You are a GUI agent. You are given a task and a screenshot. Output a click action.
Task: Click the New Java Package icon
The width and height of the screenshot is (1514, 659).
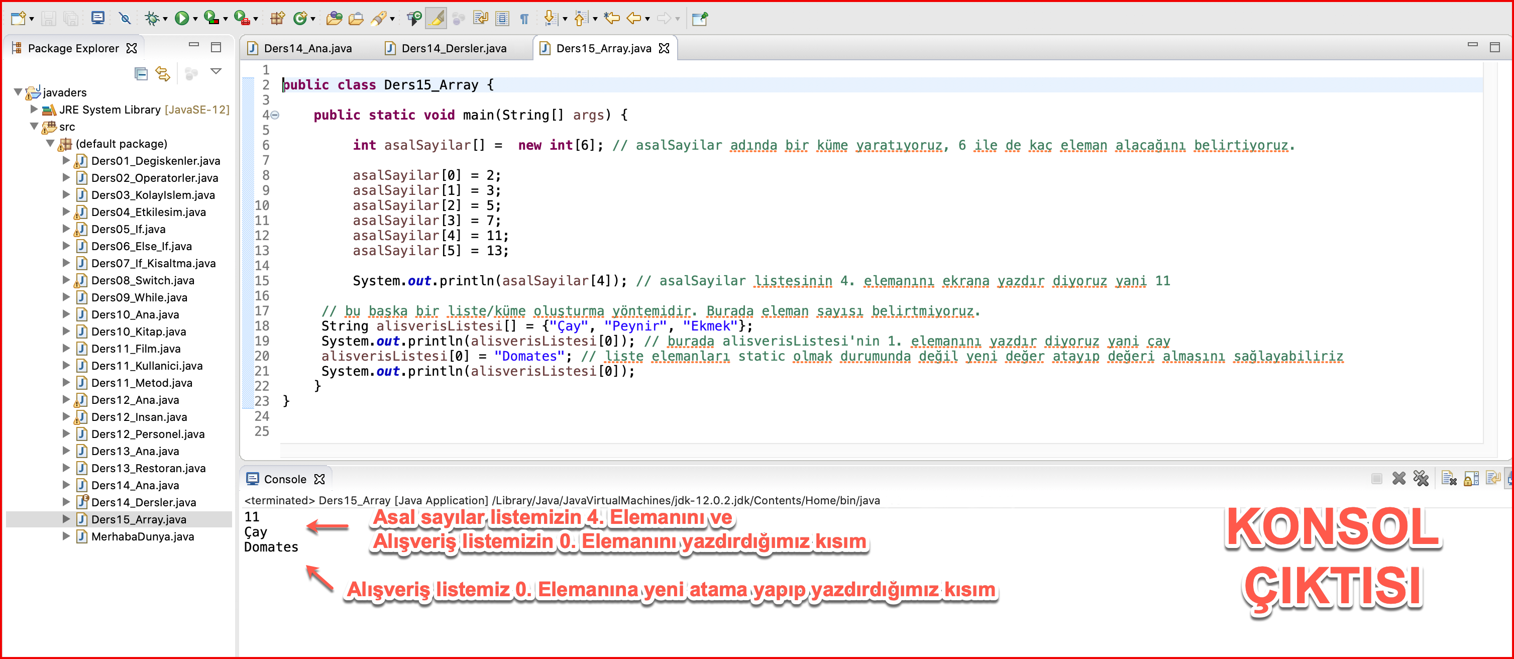pyautogui.click(x=277, y=18)
